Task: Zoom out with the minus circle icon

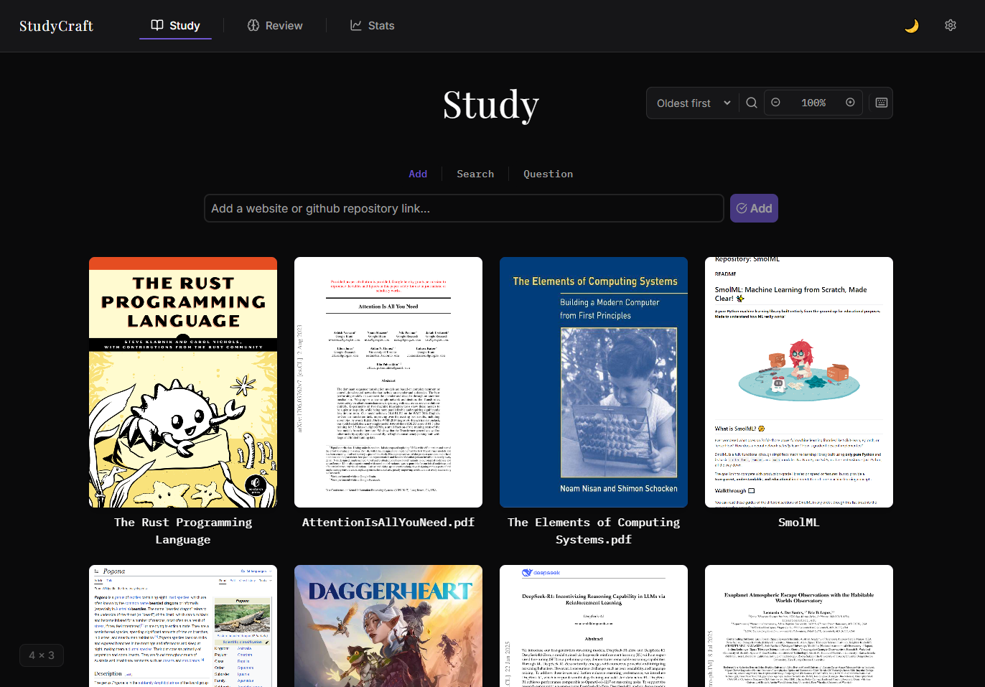Action: coord(775,103)
